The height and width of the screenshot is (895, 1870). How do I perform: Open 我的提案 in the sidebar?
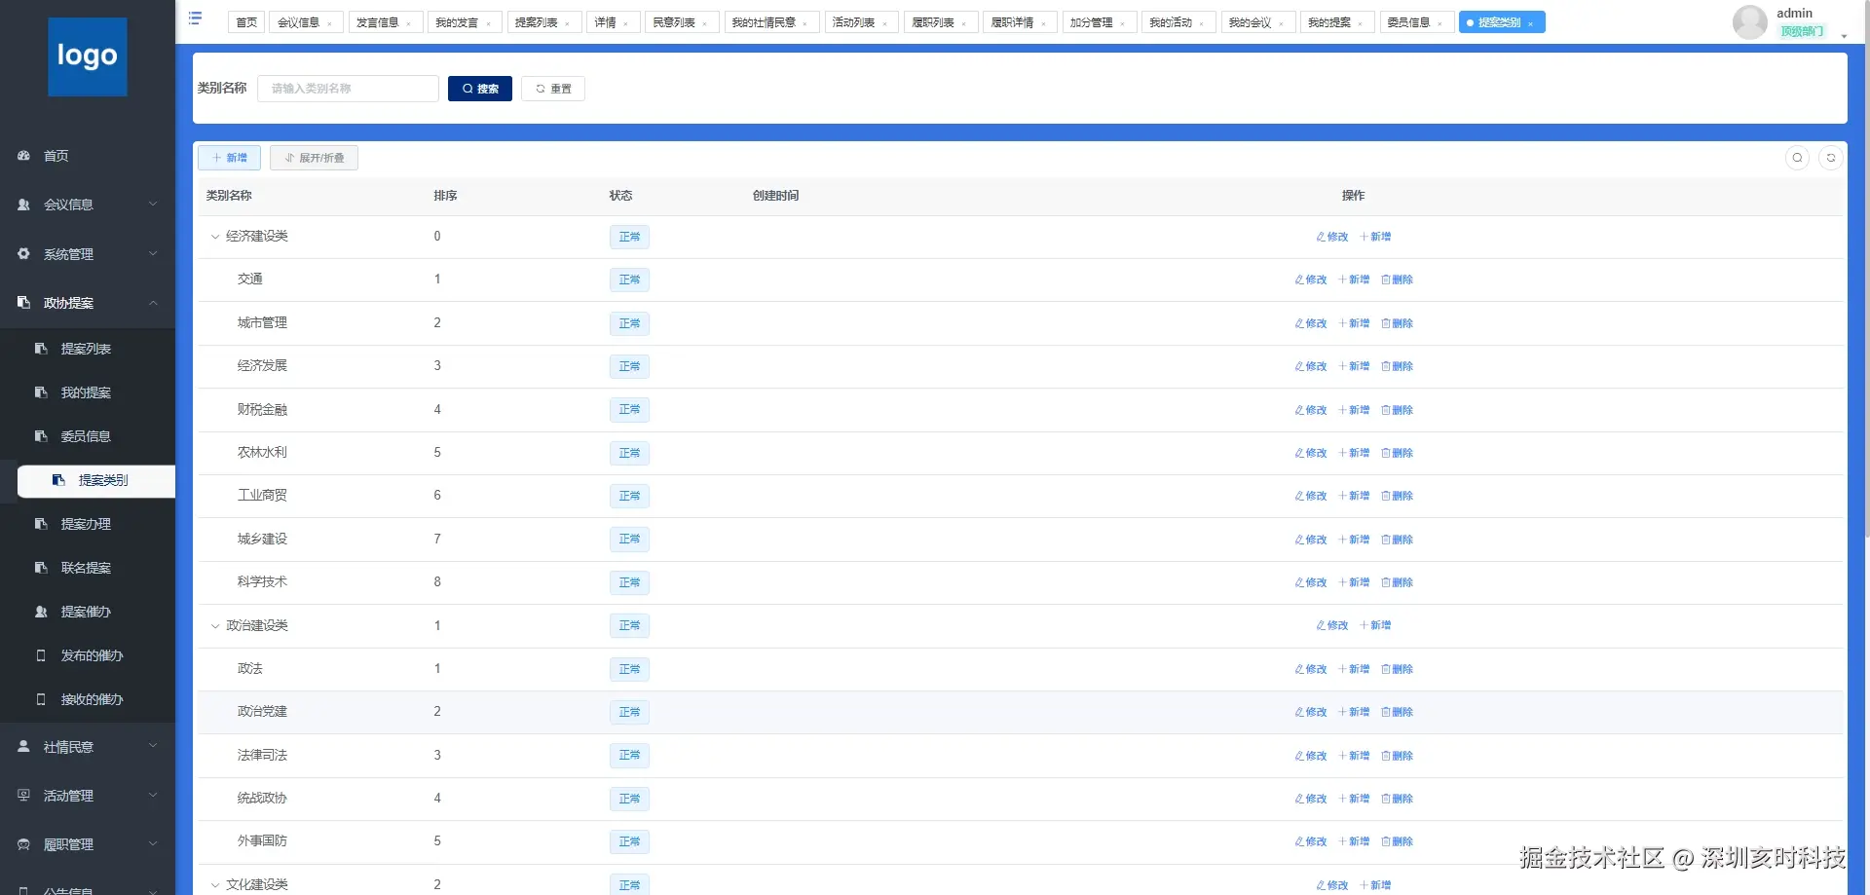pyautogui.click(x=88, y=392)
